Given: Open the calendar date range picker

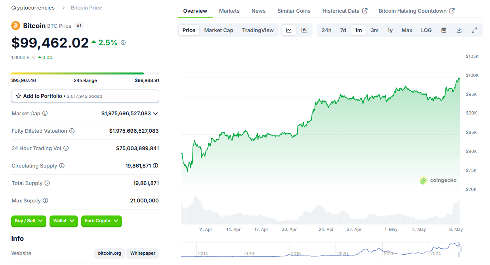Looking at the screenshot, I should pos(444,30).
